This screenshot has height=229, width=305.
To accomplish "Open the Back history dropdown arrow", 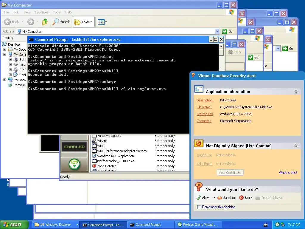I will pyautogui.click(x=23, y=22).
